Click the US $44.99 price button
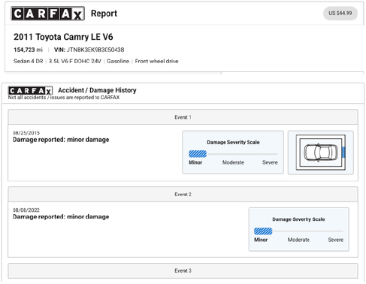The image size is (366, 284). (340, 14)
